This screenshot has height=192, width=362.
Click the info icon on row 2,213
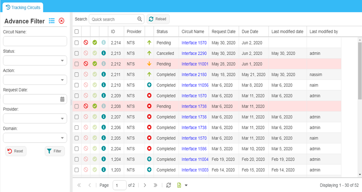pyautogui.click(x=104, y=53)
